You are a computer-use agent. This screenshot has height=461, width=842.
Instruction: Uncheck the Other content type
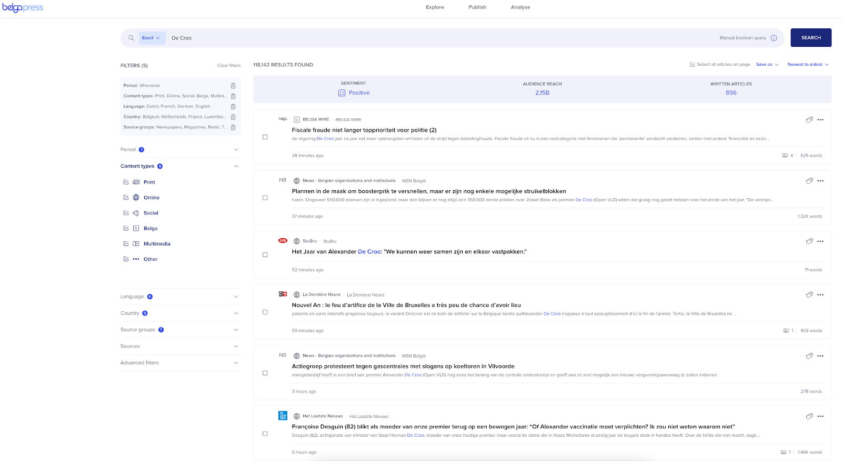[126, 259]
